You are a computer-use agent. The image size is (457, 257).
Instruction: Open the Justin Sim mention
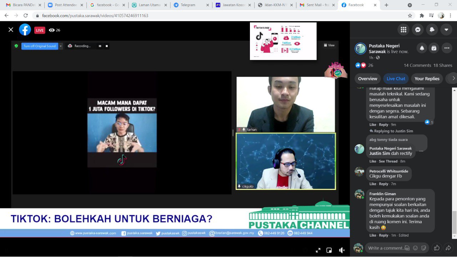380,153
